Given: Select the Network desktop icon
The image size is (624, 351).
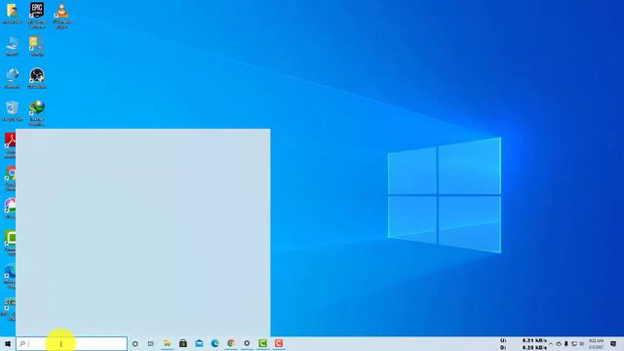Looking at the screenshot, I should (x=12, y=78).
